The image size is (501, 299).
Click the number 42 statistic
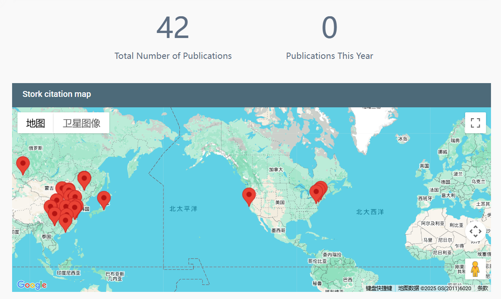(173, 28)
